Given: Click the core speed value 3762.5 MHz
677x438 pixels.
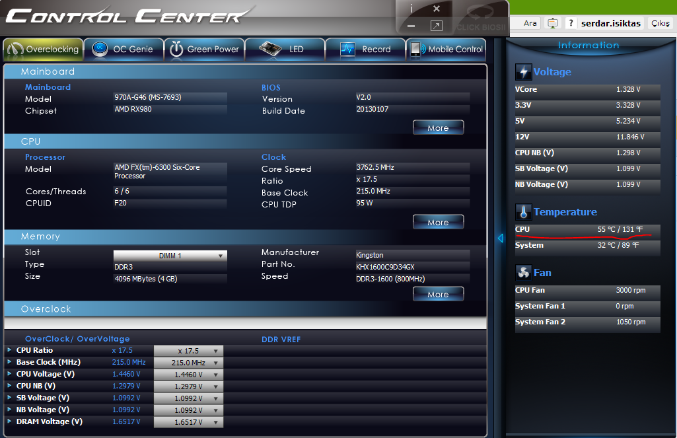Looking at the screenshot, I should 375,167.
